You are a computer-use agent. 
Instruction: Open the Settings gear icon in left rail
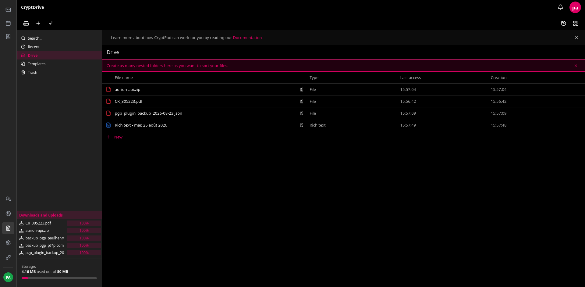coord(8,243)
